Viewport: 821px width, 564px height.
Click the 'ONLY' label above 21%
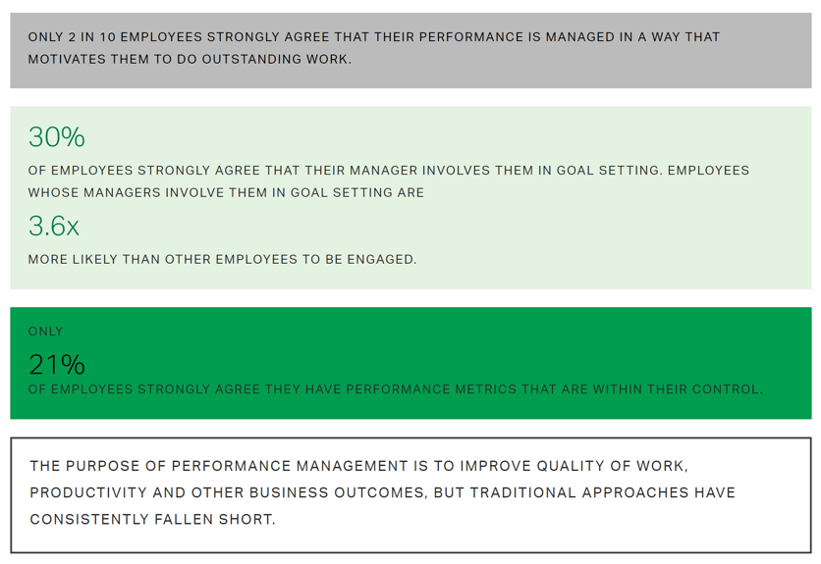point(45,332)
